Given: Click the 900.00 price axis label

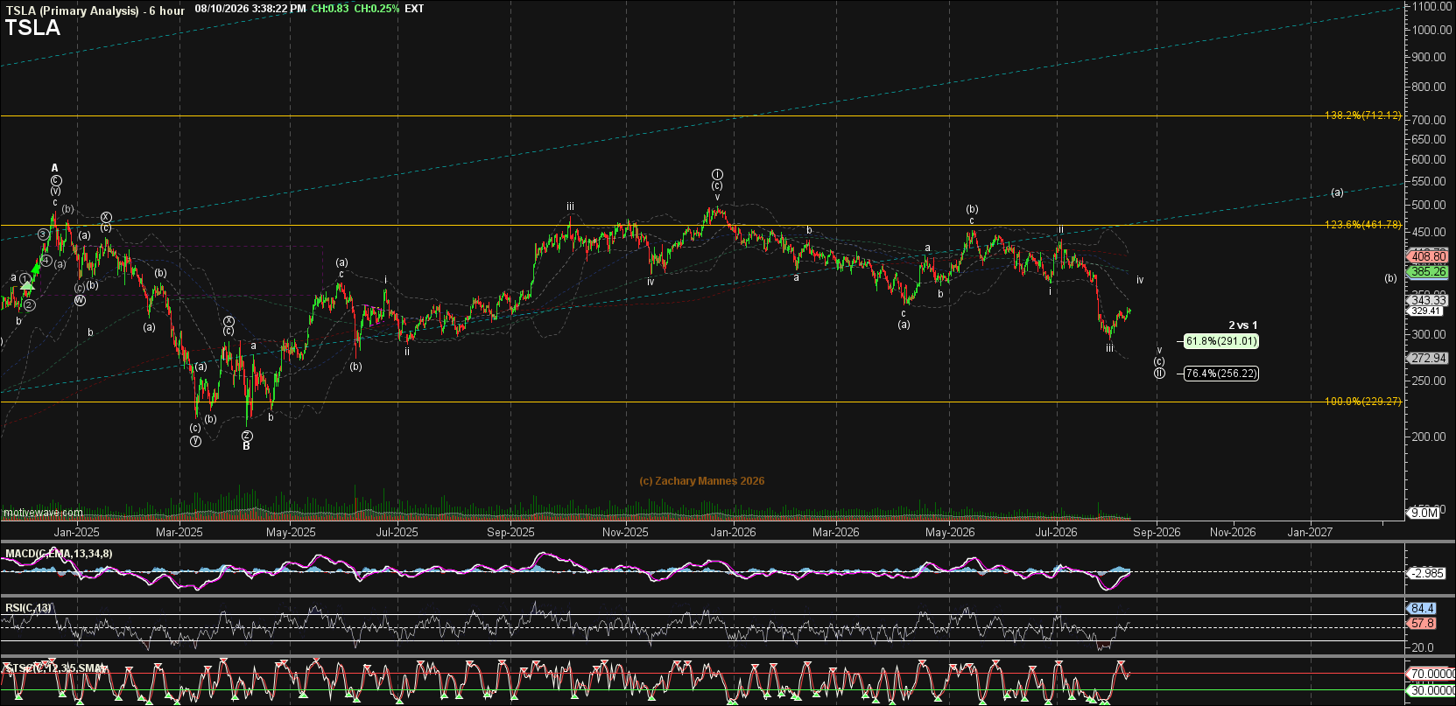Looking at the screenshot, I should pyautogui.click(x=1428, y=57).
